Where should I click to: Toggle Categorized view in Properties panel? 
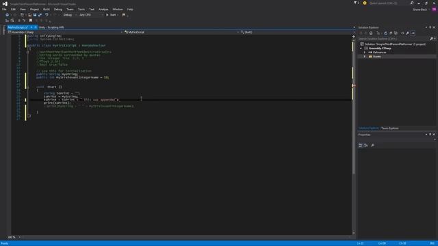(x=361, y=145)
